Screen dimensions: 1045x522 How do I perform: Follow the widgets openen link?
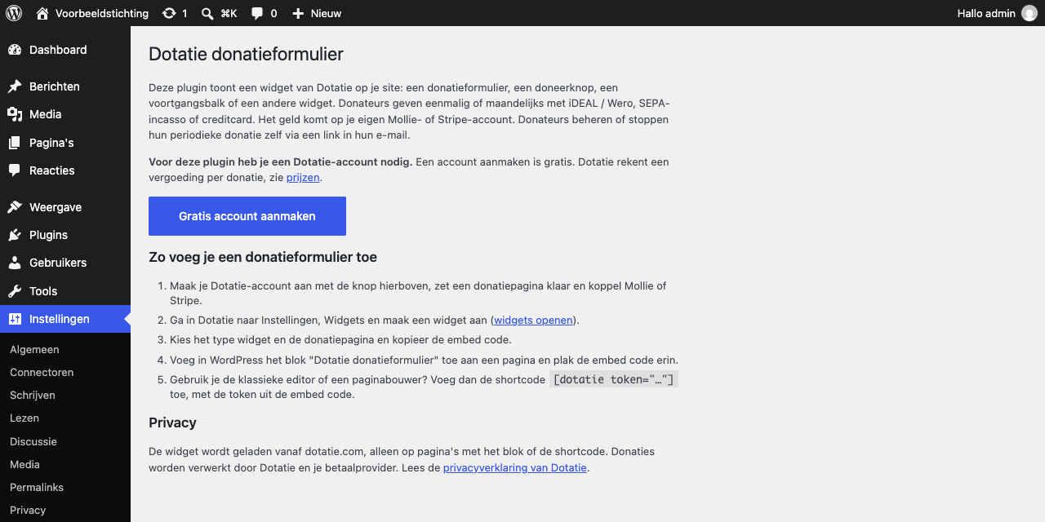(x=533, y=320)
